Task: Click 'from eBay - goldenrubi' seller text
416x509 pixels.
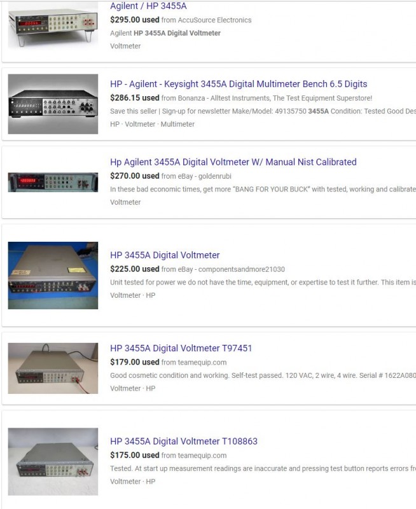Action: tap(197, 176)
